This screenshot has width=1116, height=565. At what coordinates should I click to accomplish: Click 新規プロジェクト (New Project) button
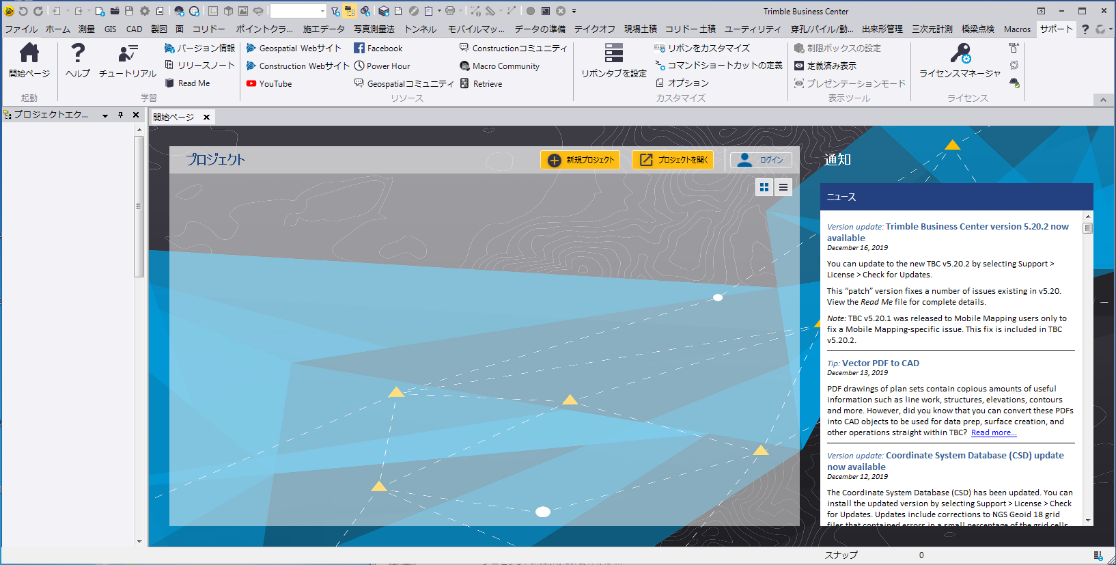click(580, 160)
